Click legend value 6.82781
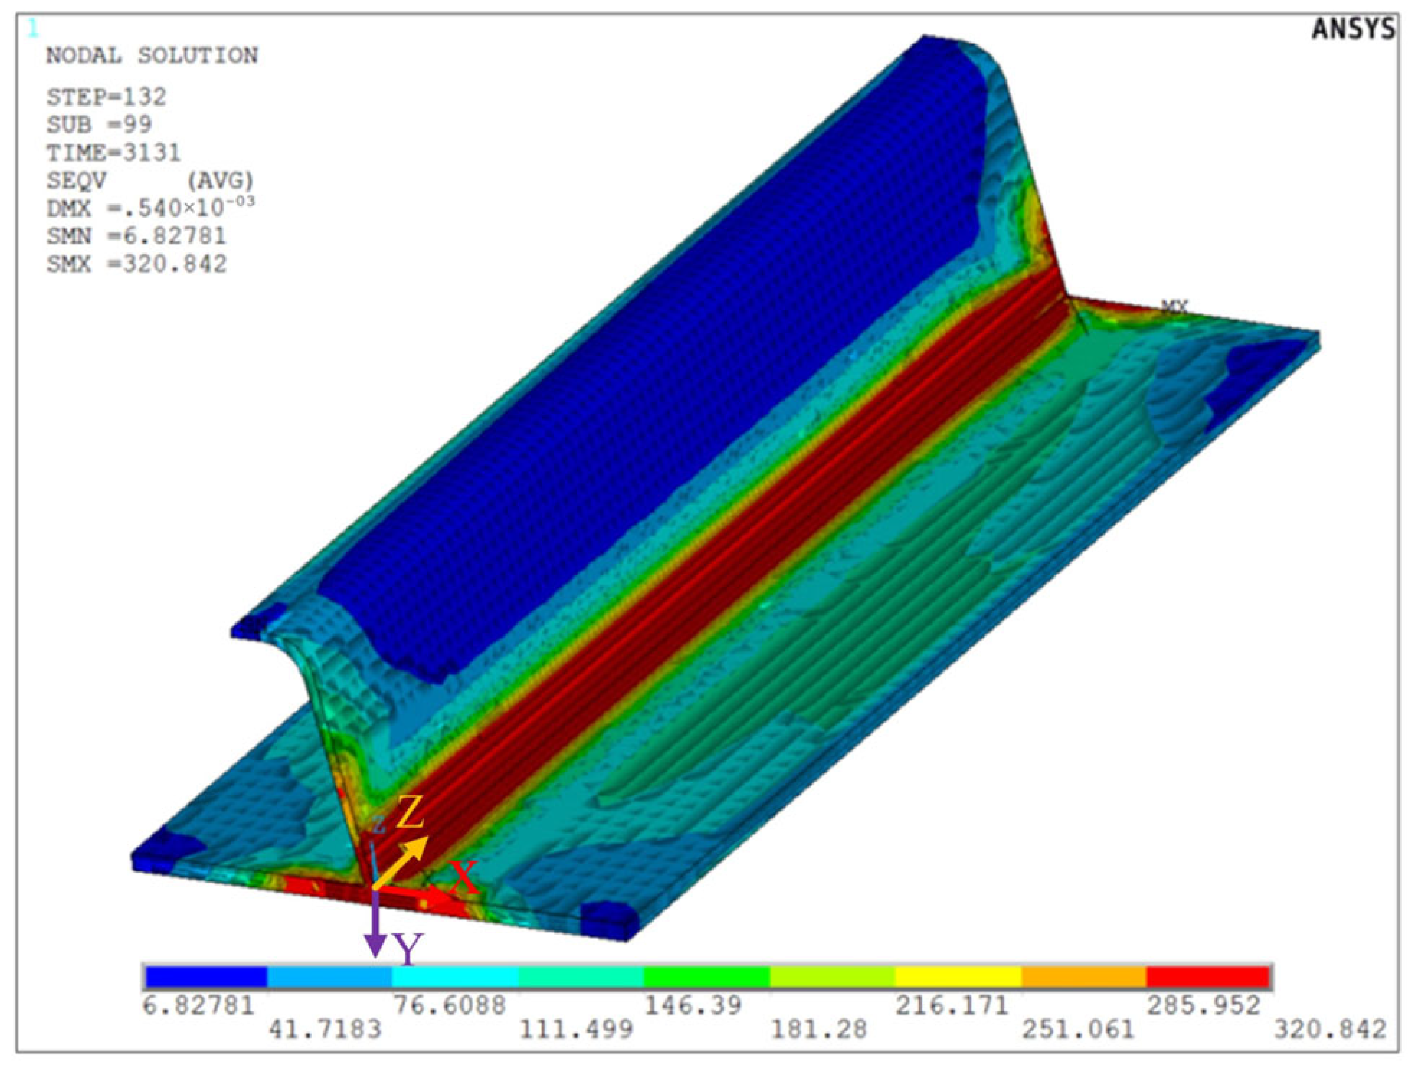This screenshot has height=1072, width=1425. point(198,1005)
